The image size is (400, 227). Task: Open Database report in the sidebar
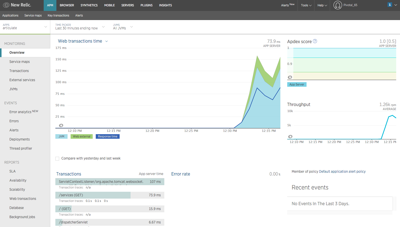[17, 208]
